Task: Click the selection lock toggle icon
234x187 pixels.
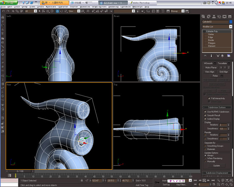Action: [x=82, y=180]
